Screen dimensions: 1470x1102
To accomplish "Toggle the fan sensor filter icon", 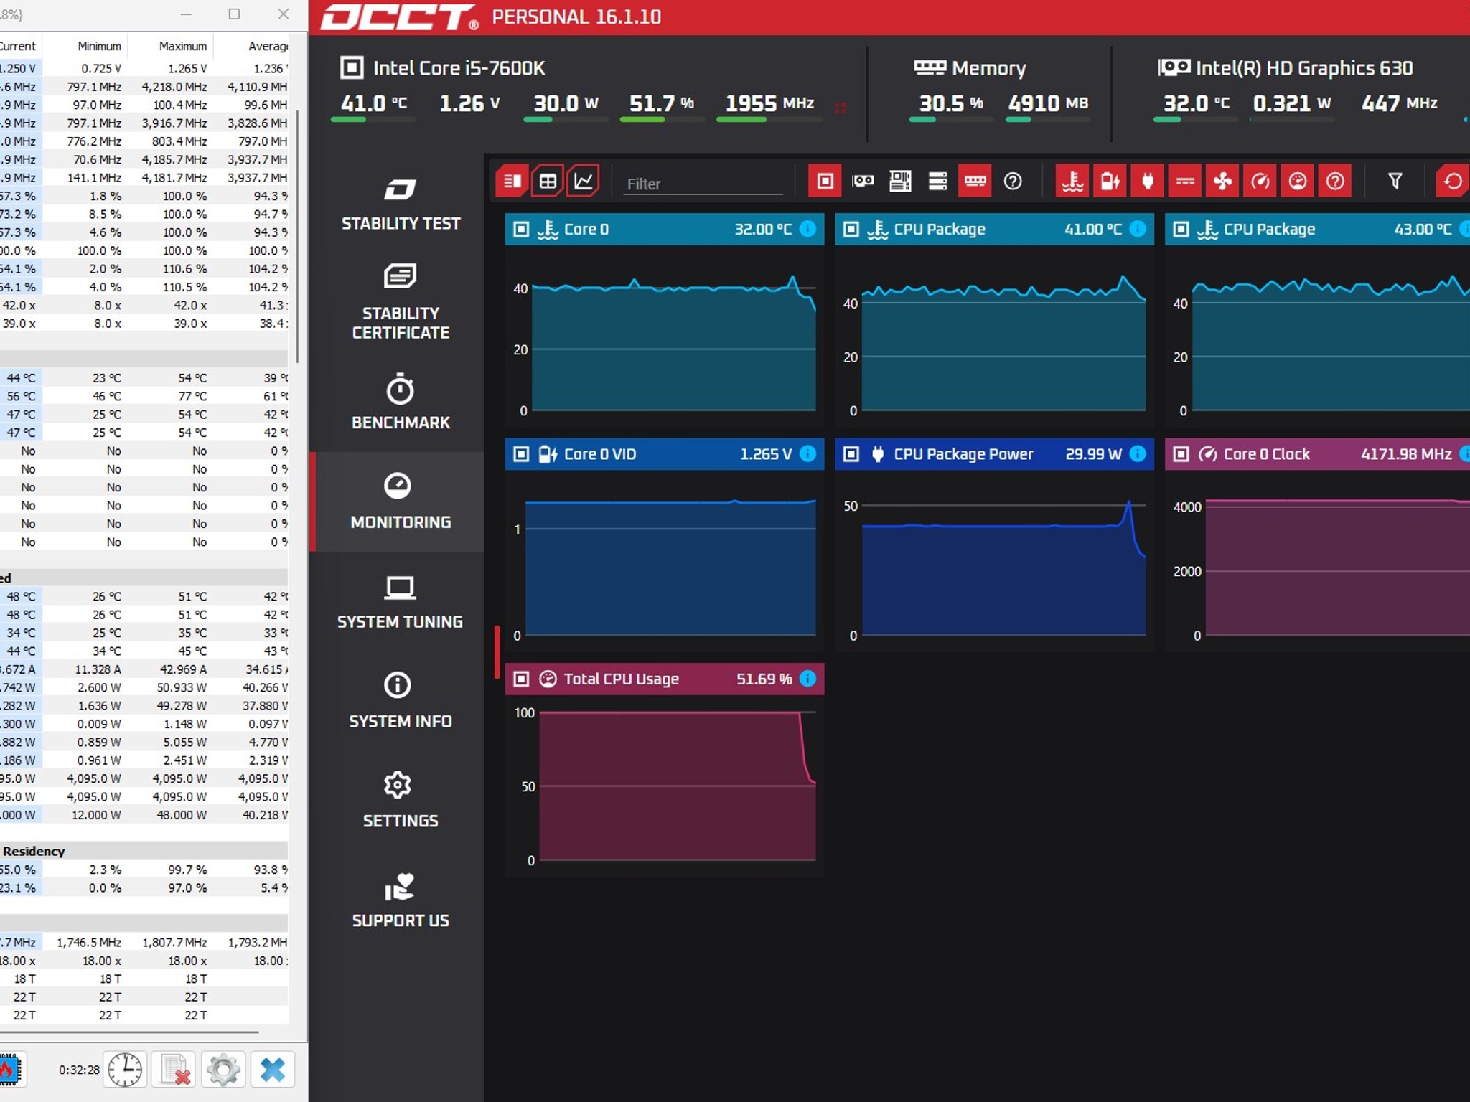I will click(1222, 181).
